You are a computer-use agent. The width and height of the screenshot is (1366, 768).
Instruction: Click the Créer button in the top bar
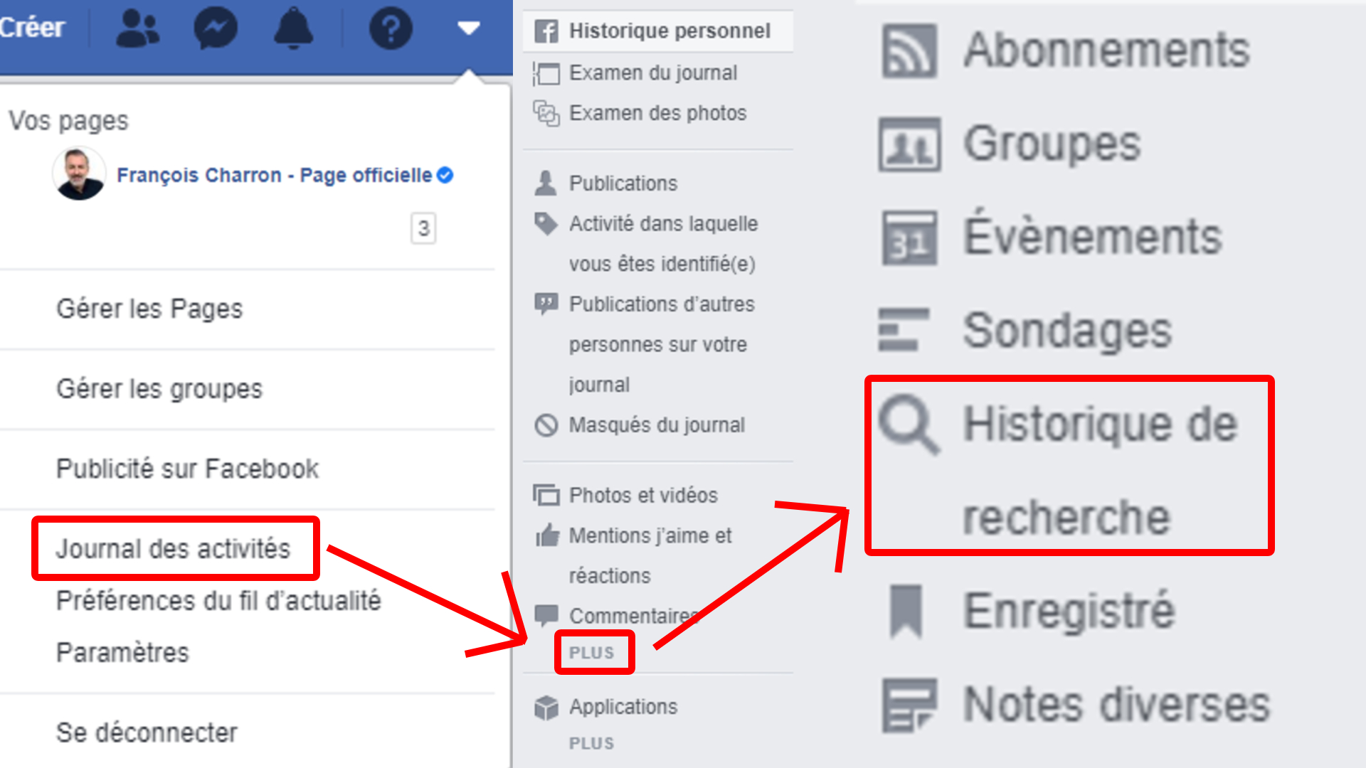click(x=32, y=28)
